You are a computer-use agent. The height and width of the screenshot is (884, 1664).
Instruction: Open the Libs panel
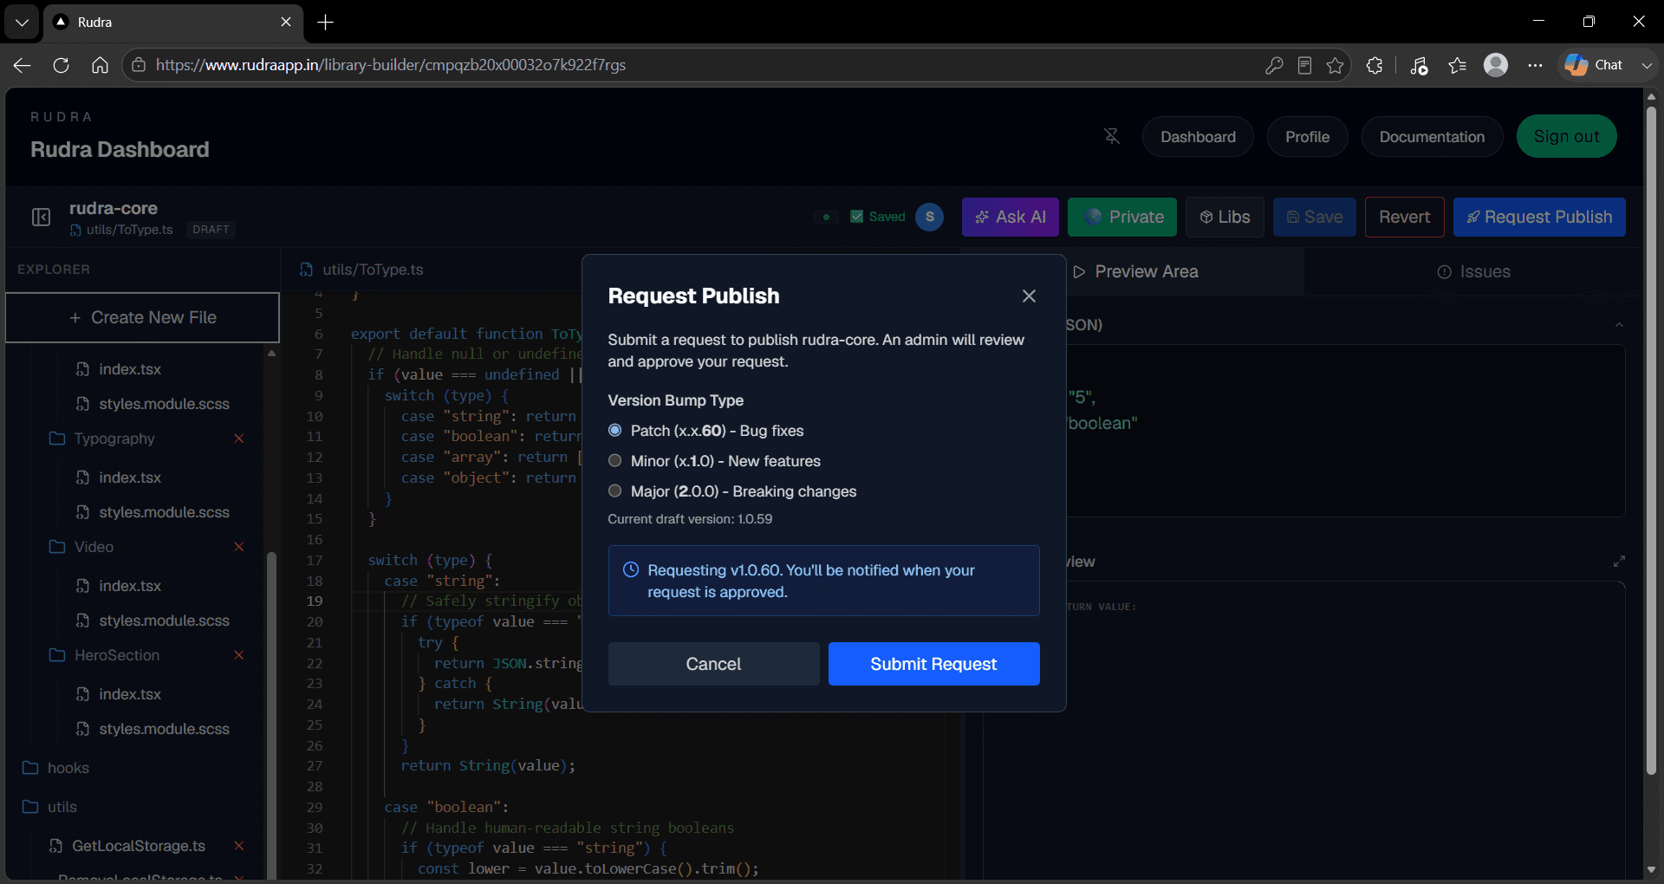tap(1225, 217)
